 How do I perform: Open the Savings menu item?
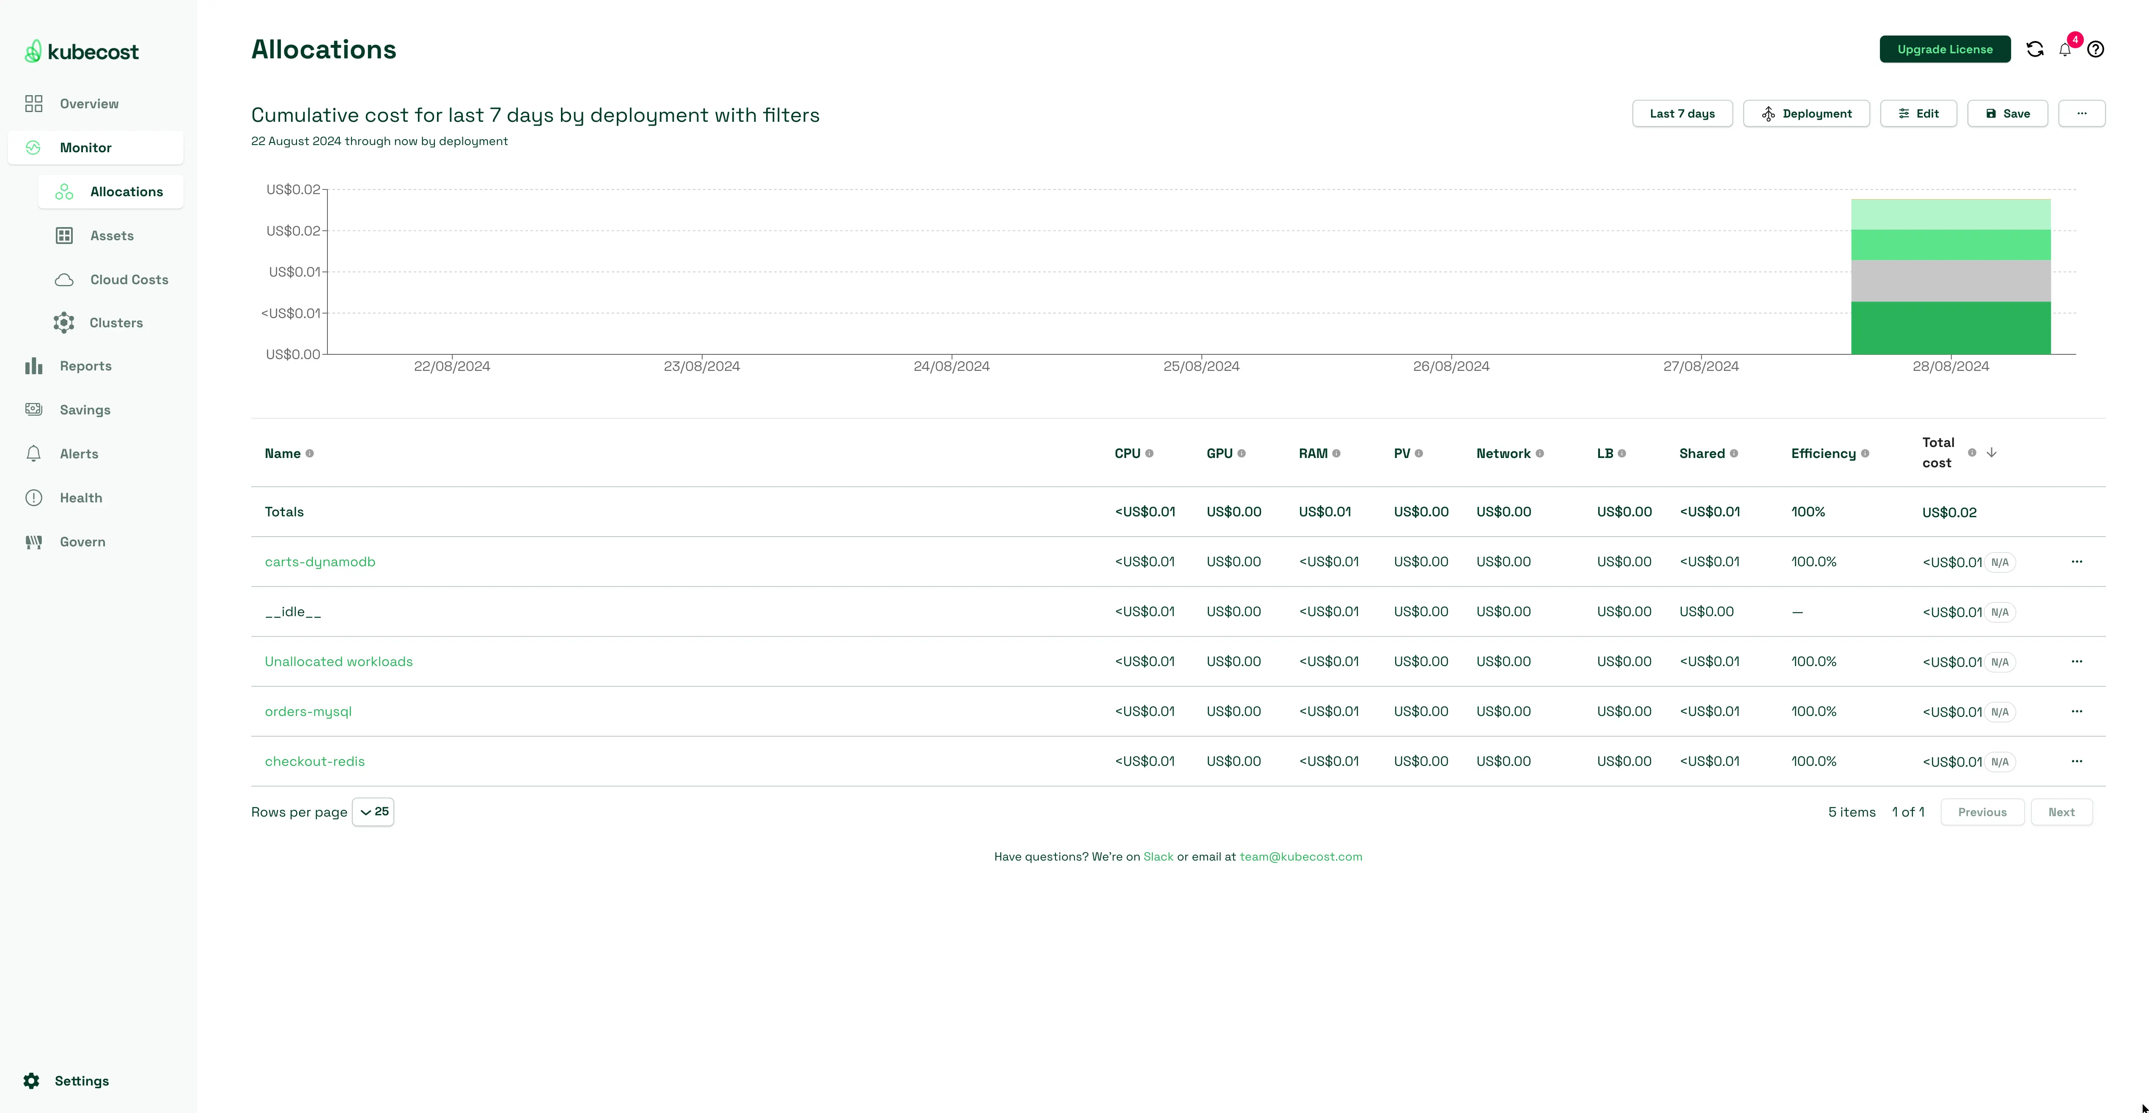coord(84,409)
